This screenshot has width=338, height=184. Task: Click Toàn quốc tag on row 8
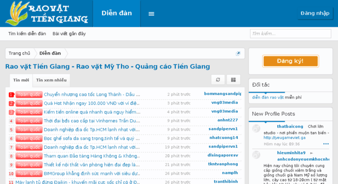(29, 156)
